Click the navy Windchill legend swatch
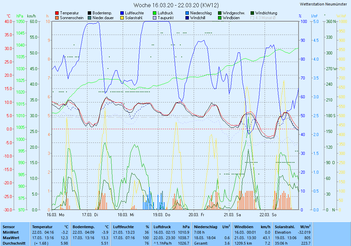Viewport: 351px width, 246px height. [x=187, y=18]
